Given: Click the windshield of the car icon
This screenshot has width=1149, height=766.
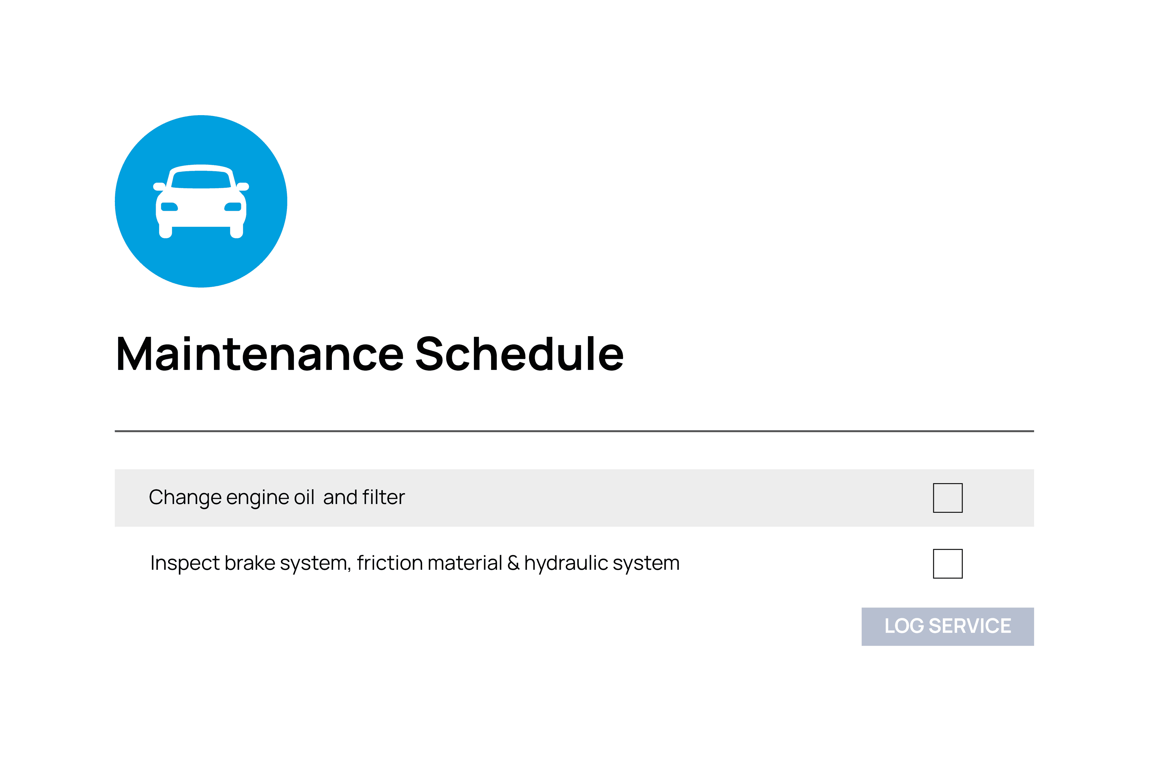Looking at the screenshot, I should 201,180.
